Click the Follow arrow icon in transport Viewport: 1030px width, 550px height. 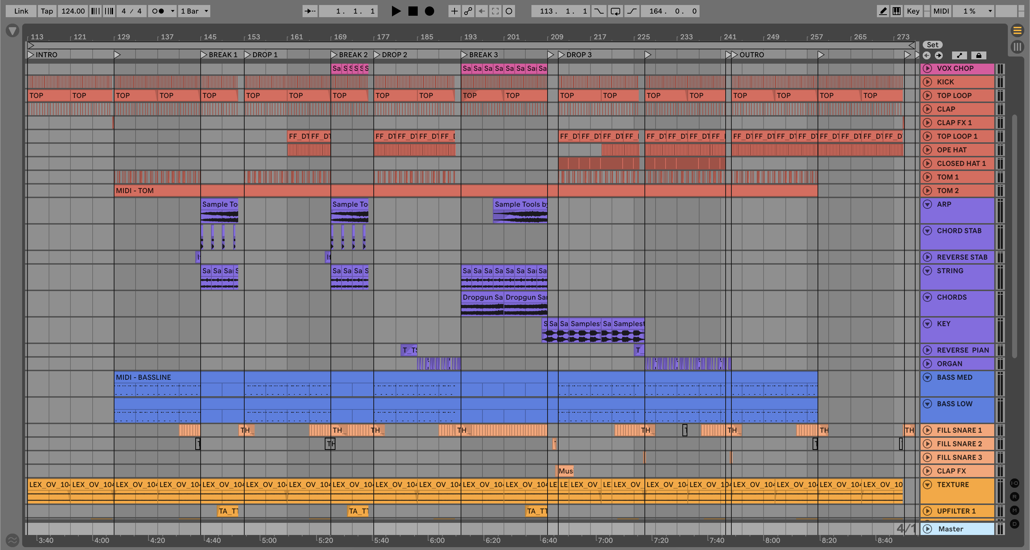310,11
